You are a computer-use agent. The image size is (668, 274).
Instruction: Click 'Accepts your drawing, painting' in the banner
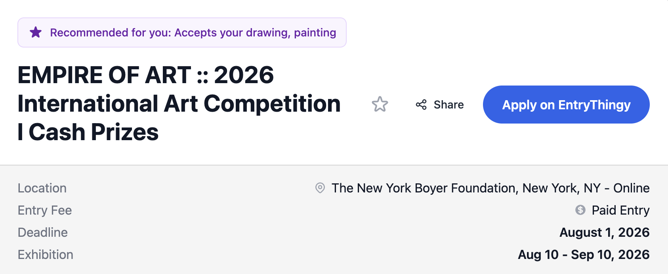coord(255,32)
